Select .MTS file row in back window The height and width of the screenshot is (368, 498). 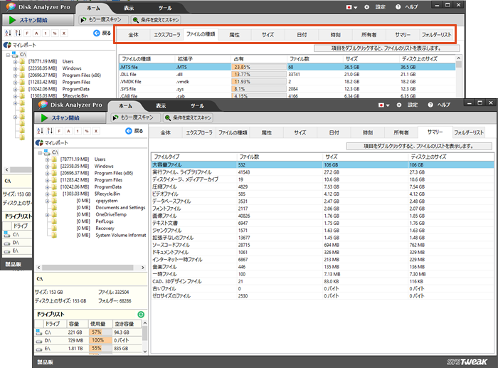coord(287,67)
